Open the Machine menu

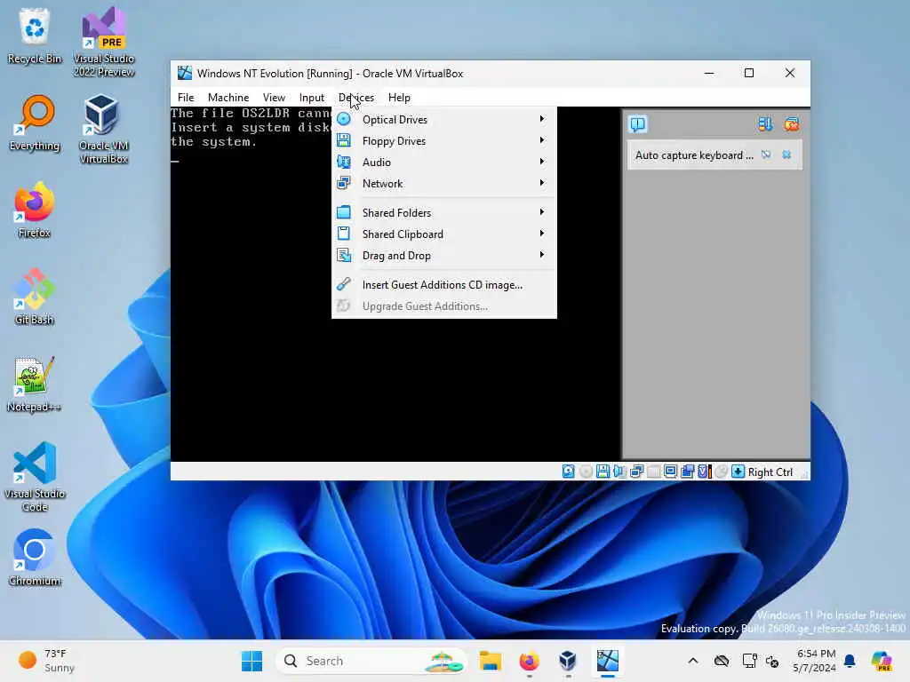228,98
